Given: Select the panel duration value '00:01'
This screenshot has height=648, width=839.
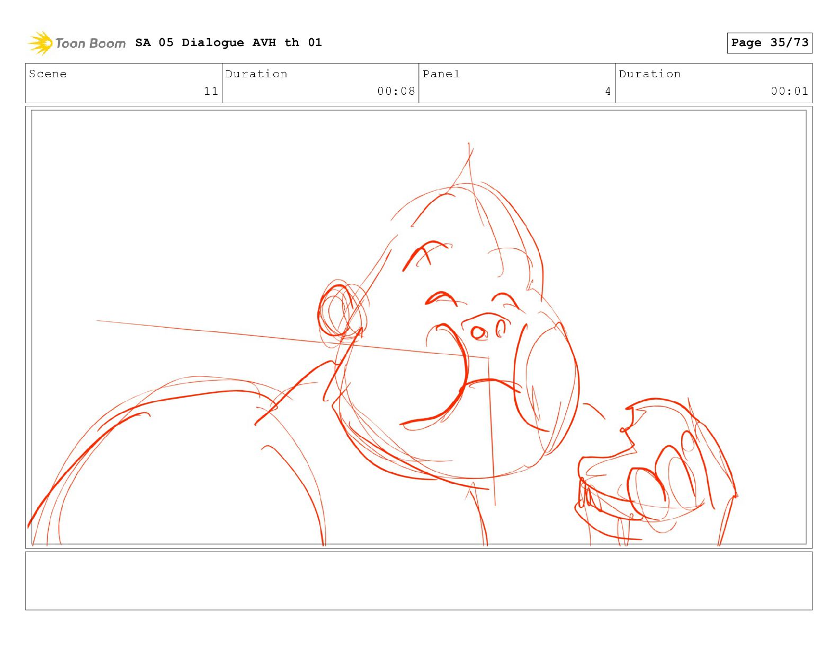Looking at the screenshot, I should 789,91.
